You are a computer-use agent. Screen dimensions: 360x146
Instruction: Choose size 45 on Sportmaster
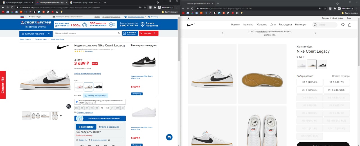123,108
